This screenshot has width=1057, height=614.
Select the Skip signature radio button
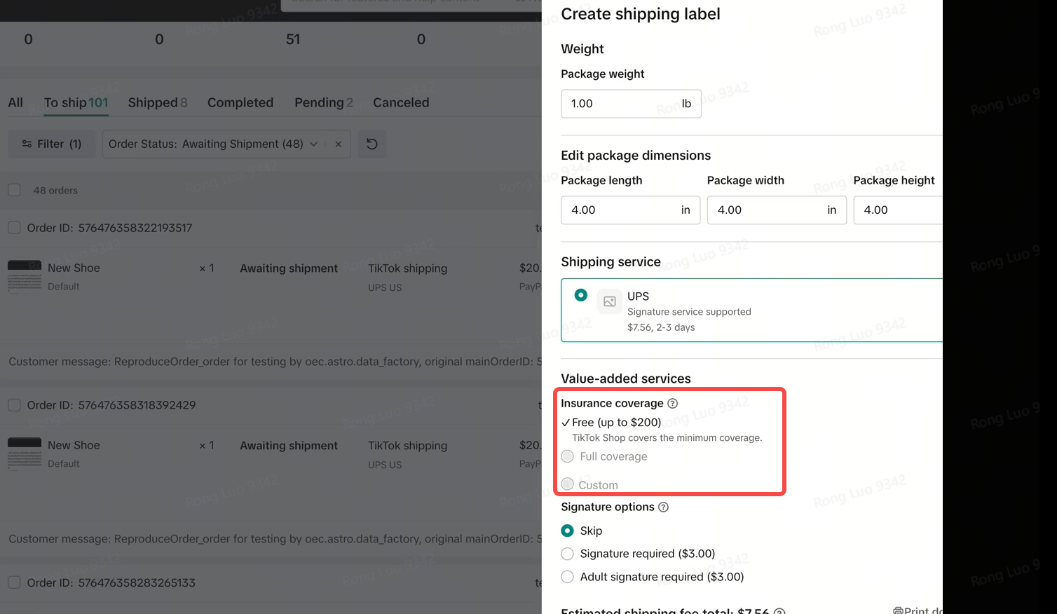[568, 531]
